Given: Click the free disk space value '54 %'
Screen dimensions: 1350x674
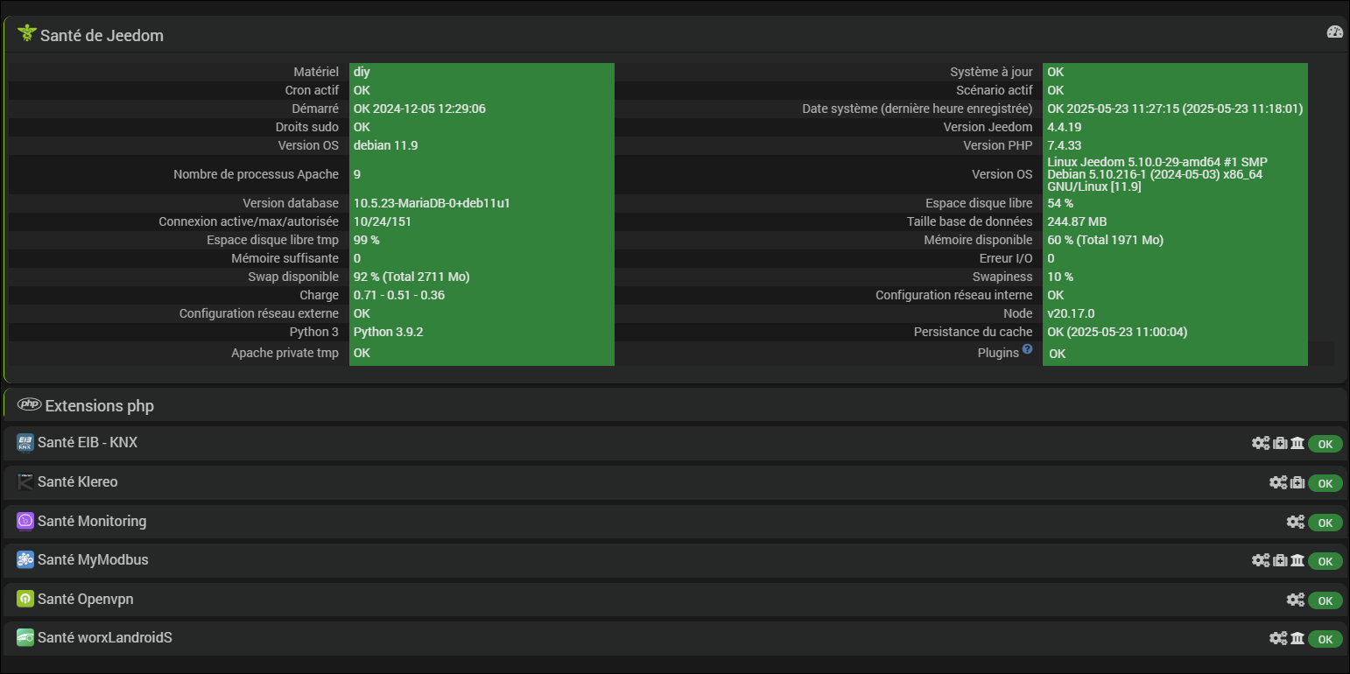Looking at the screenshot, I should pyautogui.click(x=1059, y=203).
